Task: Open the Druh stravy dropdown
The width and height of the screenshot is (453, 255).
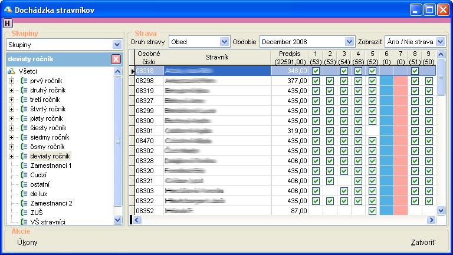Action: tap(224, 42)
